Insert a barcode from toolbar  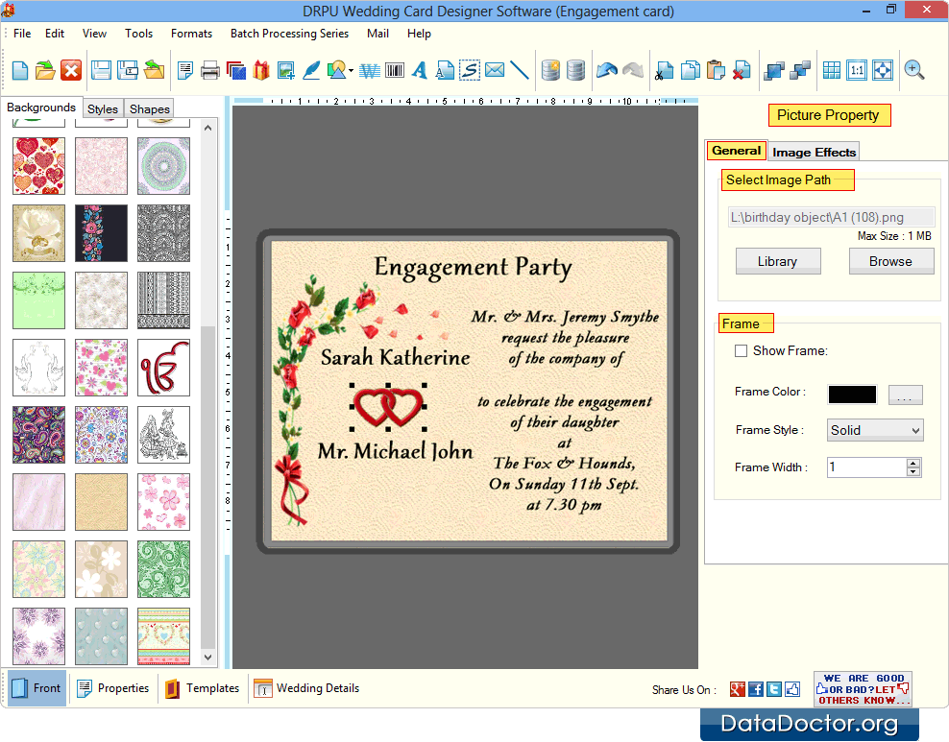pos(395,71)
